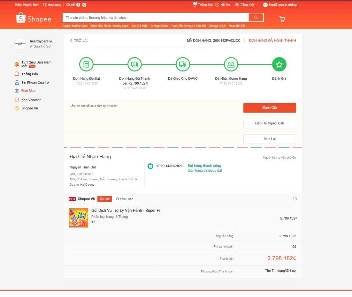Viewport: 352px width, 297px height.
Task: Click the product thumbnail image
Action: coord(79,218)
